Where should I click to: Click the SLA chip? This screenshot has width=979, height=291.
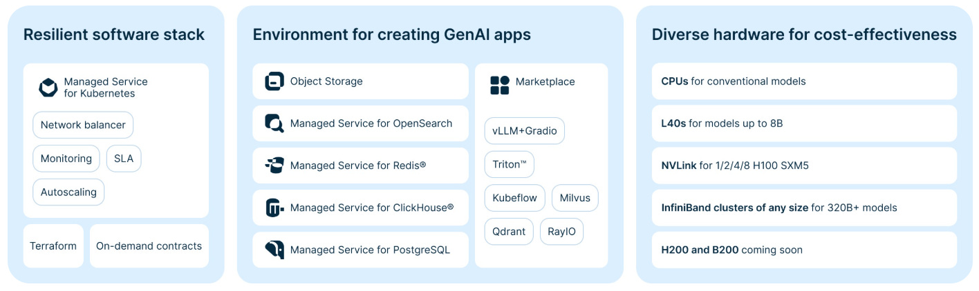coord(124,159)
